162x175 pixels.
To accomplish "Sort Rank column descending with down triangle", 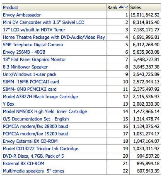I will (126, 7).
